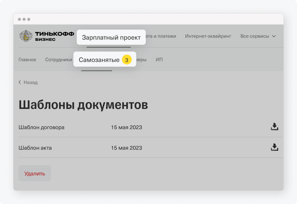This screenshot has height=204, width=297.
Task: Click the Тинькофф Бизнес logo
Action: click(47, 36)
